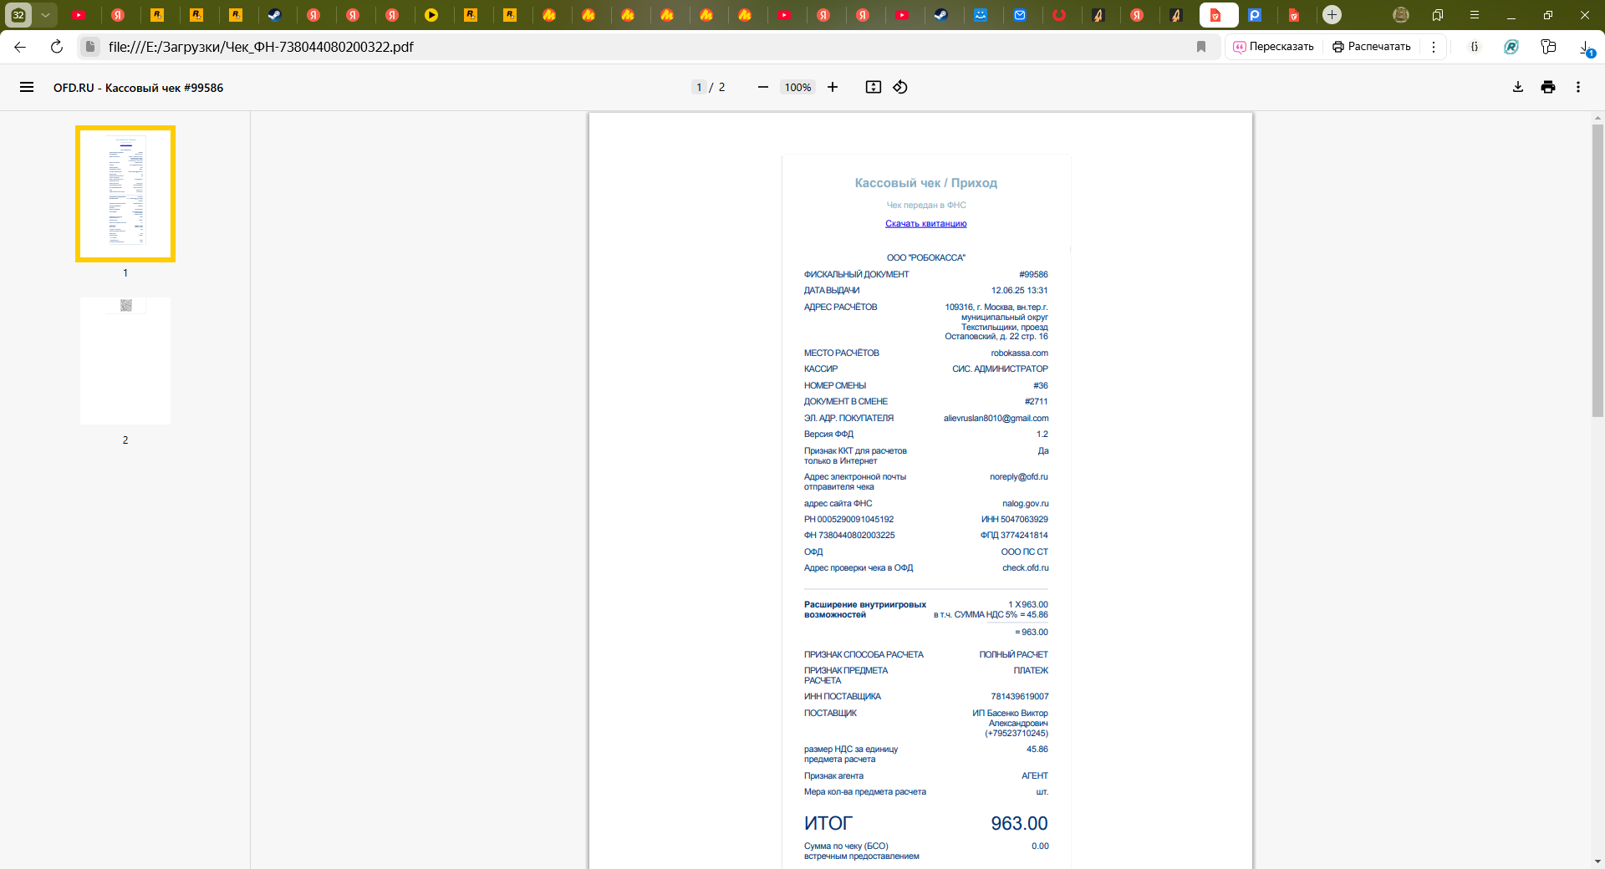This screenshot has height=869, width=1605.
Task: Edit the current page number field
Action: click(699, 87)
